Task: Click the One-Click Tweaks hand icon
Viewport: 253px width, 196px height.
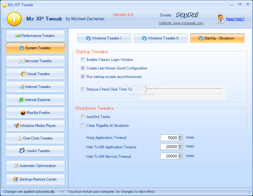Action: click(20, 138)
